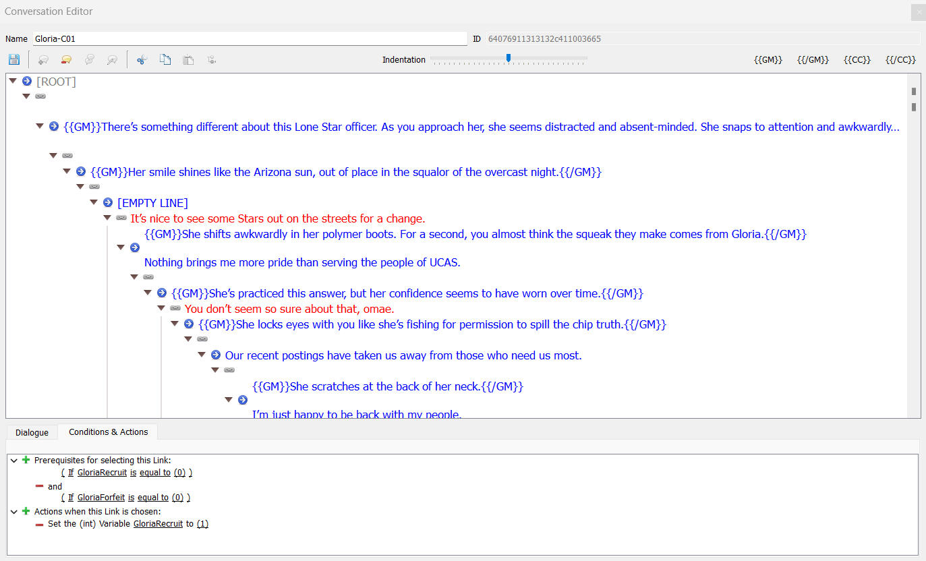Insert the {{GM}} opening tag

[768, 59]
